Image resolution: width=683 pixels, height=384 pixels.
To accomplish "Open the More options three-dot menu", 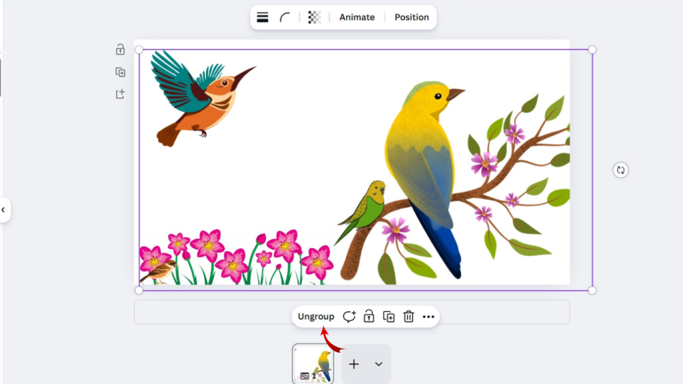I will [x=428, y=317].
